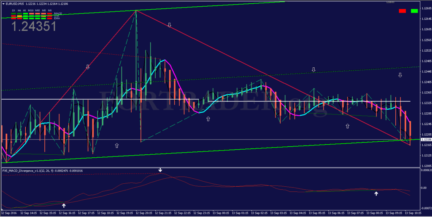Image resolution: width=432 pixels, height=217 pixels.
Task: Select white down arrow at MACD peak
Action: pyautogui.click(x=160, y=170)
